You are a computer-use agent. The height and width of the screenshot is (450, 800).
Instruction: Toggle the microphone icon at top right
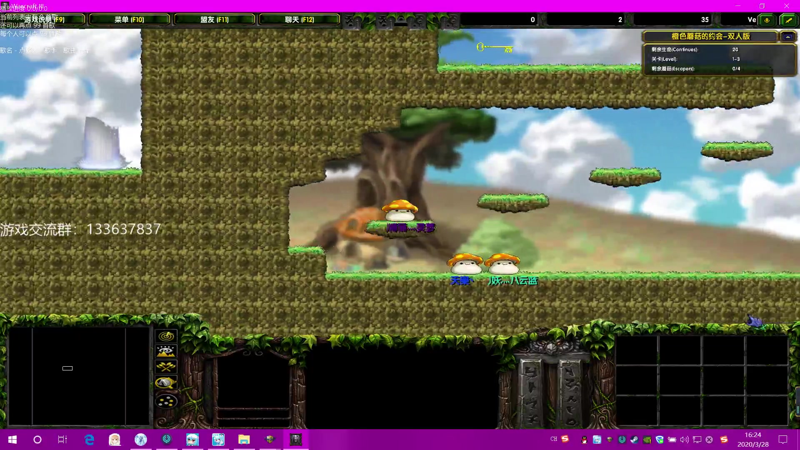click(767, 20)
